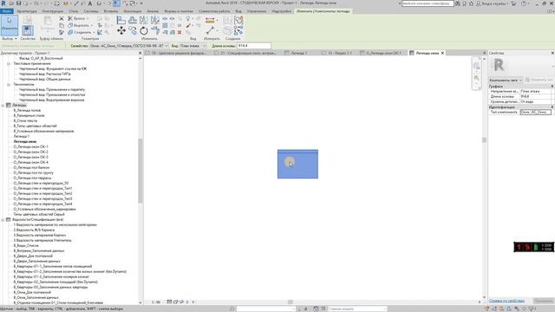
Task: Close the Свойства panel
Action: click(552, 53)
